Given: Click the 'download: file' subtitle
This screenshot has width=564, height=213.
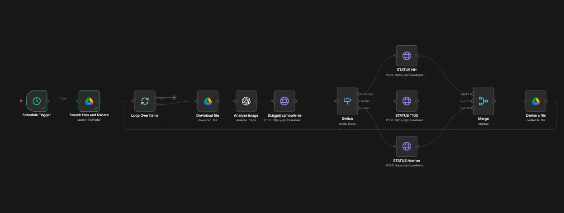Looking at the screenshot, I should (x=208, y=120).
